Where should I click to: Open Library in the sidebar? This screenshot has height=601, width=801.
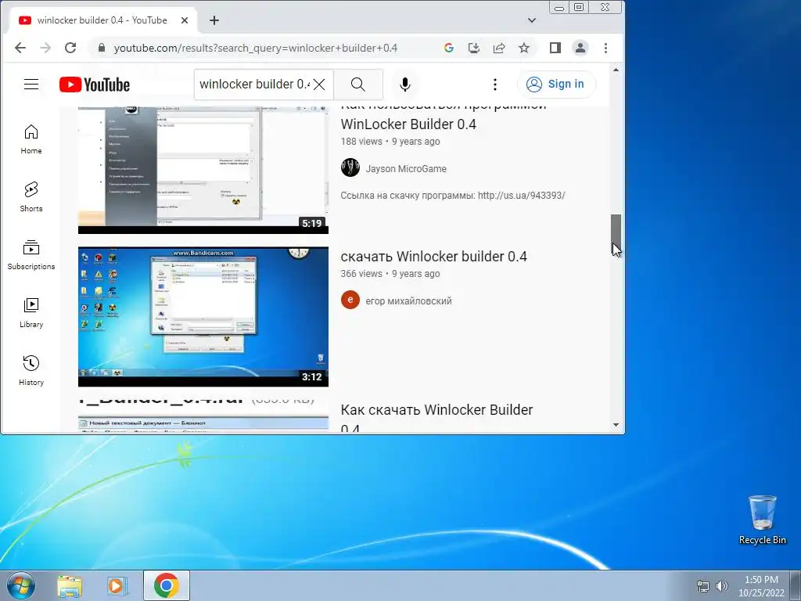pyautogui.click(x=31, y=313)
